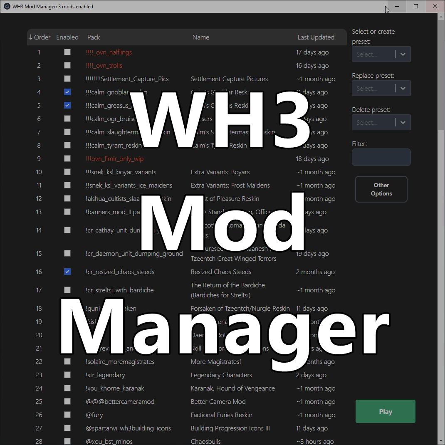Sort by the Order column header
This screenshot has width=445, height=445.
pyautogui.click(x=40, y=37)
